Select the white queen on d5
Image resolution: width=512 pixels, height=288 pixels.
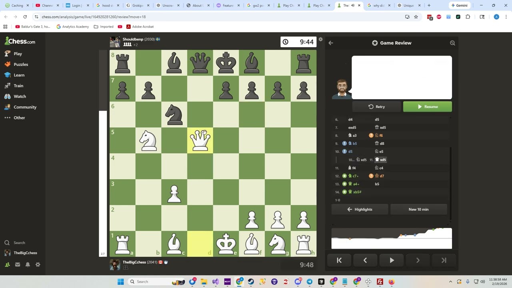coord(200,140)
